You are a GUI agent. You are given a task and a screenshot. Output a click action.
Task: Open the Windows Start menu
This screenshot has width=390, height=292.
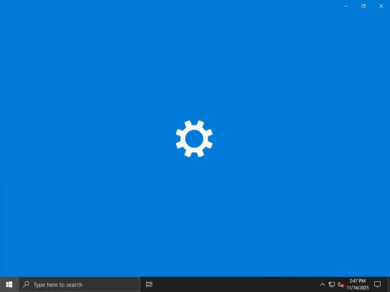[9, 284]
